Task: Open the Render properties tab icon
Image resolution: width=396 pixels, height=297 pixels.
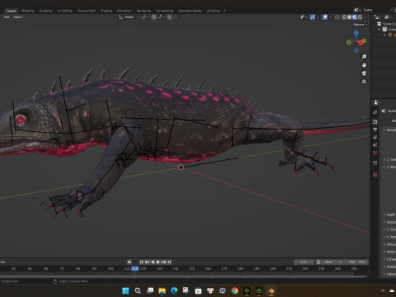Action: coord(375,121)
